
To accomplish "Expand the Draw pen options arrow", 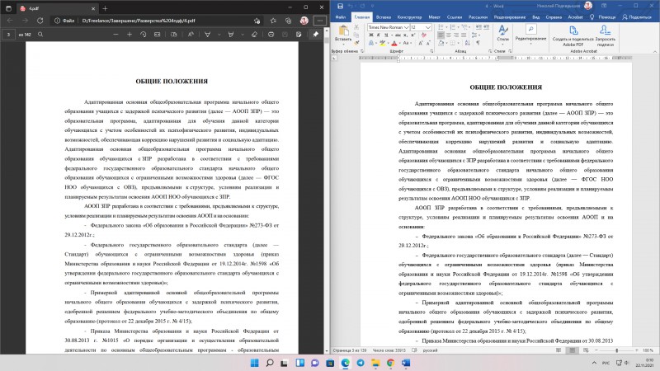I will pos(219,35).
